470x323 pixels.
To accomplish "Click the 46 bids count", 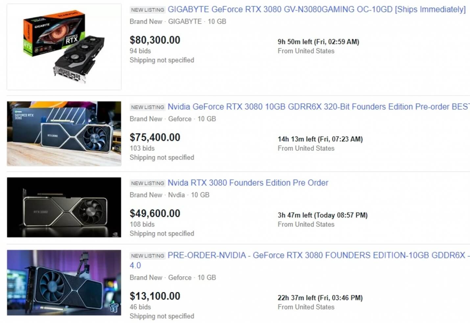I will 140,307.
